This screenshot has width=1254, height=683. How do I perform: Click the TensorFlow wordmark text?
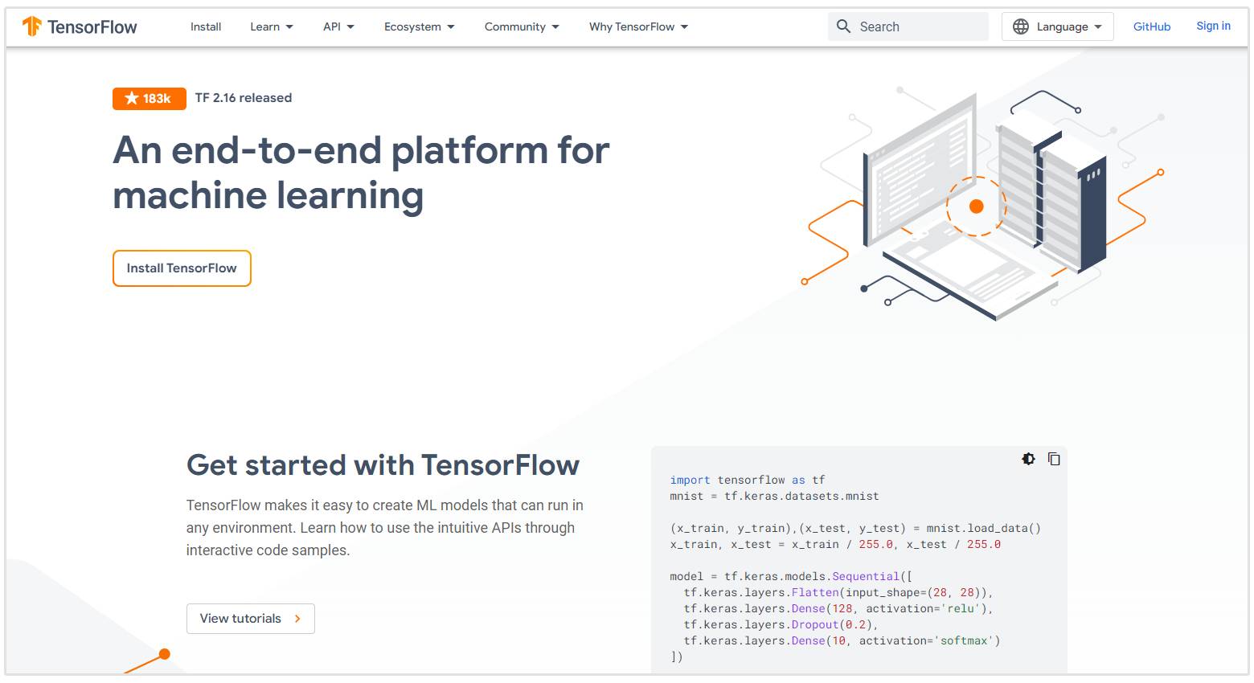coord(92,27)
